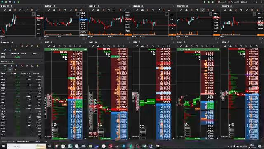Sort lower watchlist by Тикер column header
264x149 pixels.
[x=3, y=73]
